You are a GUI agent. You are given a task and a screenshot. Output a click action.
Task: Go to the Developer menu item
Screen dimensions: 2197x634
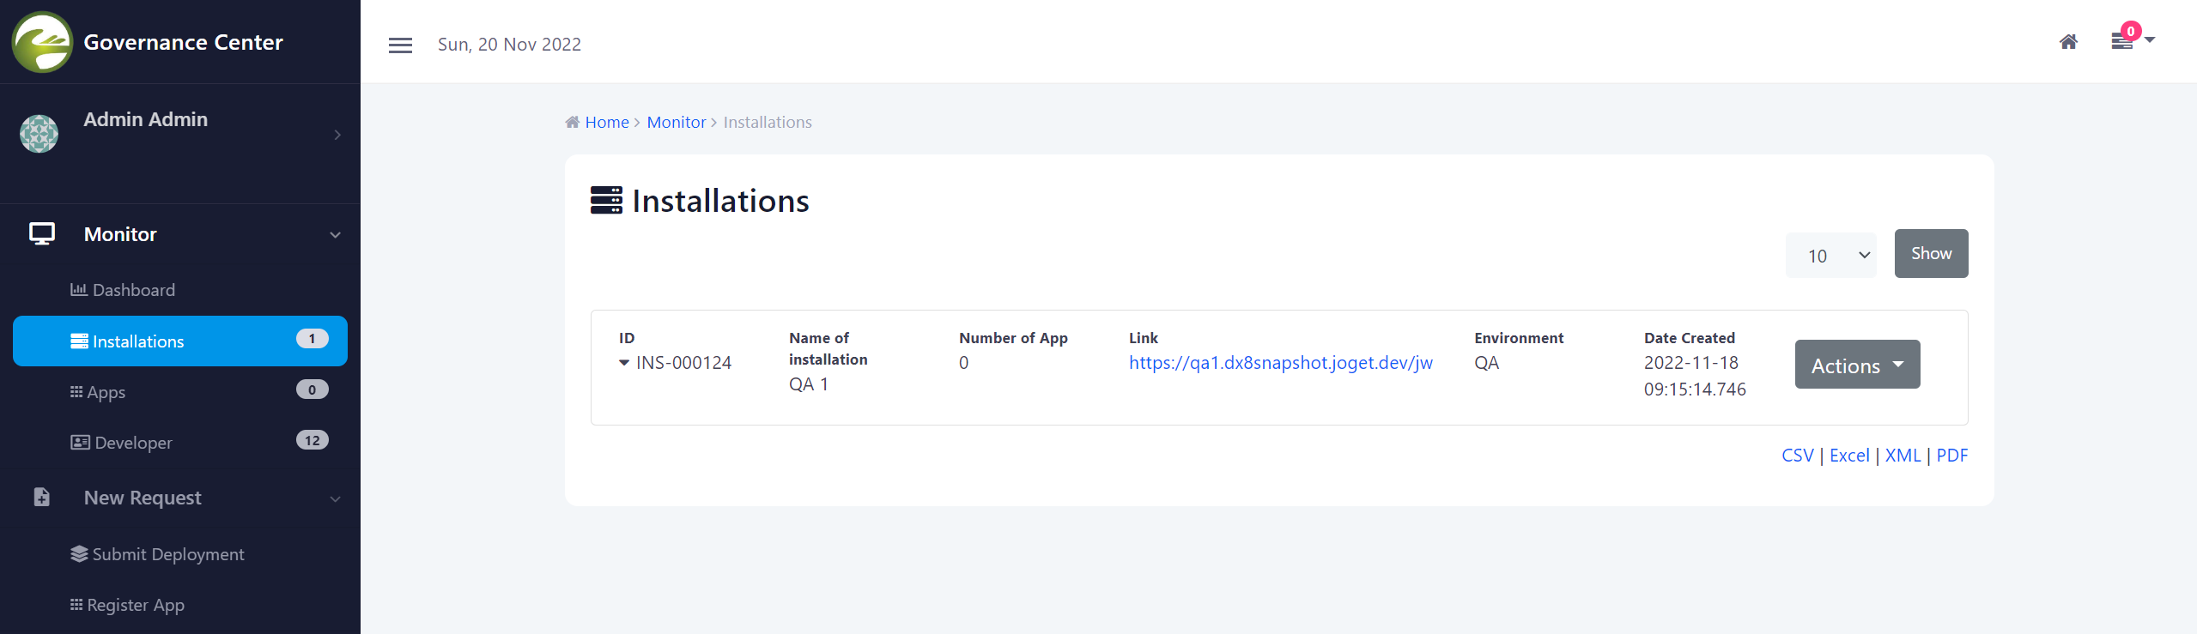pos(133,443)
